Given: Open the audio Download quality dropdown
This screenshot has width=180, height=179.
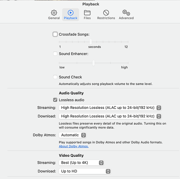Looking at the screenshot, I should [x=110, y=116].
